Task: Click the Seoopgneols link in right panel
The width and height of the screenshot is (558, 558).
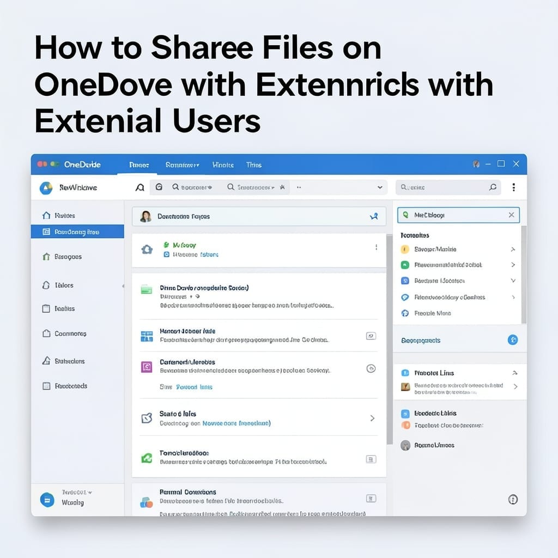Action: (x=421, y=341)
